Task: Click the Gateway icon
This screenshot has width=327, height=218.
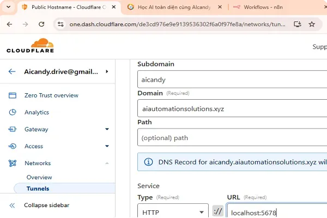Action: point(13,129)
